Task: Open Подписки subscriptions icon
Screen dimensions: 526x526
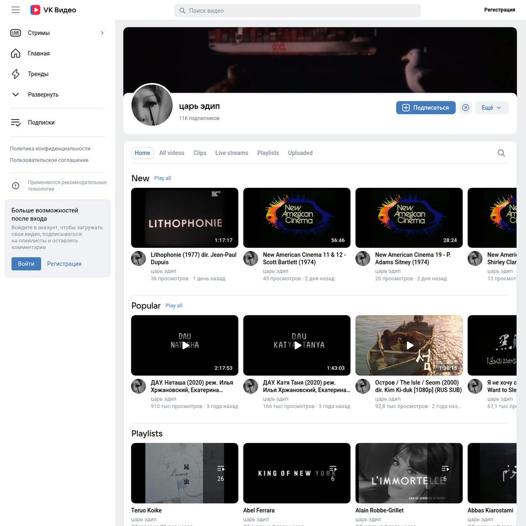Action: coord(16,123)
